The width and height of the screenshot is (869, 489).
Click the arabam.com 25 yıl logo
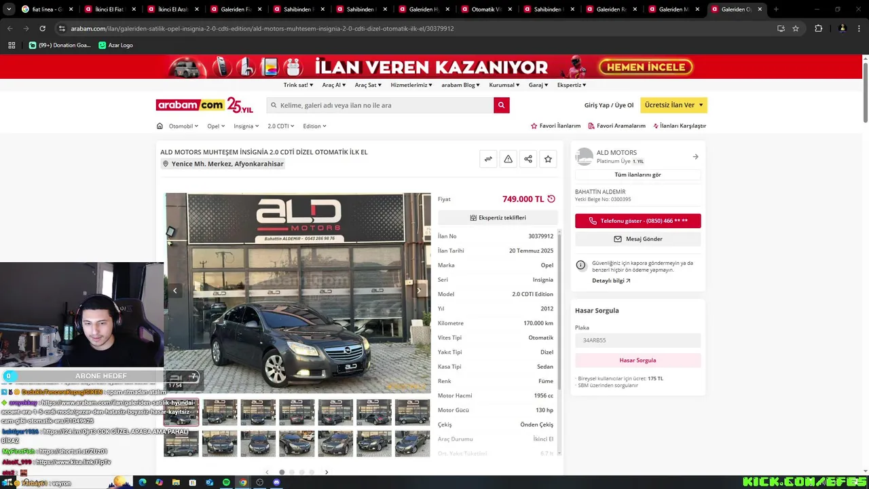(204, 105)
